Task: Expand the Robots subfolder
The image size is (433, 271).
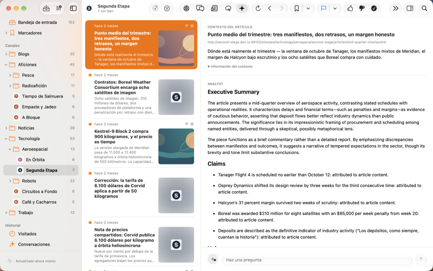Action: 10,181
